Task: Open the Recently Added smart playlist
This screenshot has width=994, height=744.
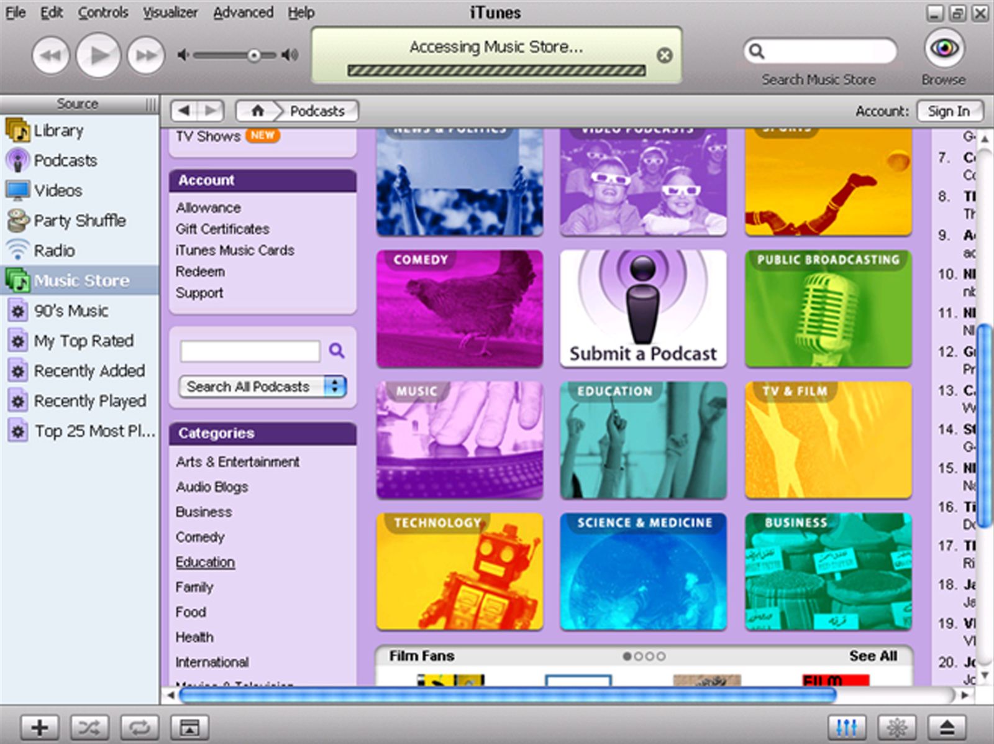Action: coord(80,371)
